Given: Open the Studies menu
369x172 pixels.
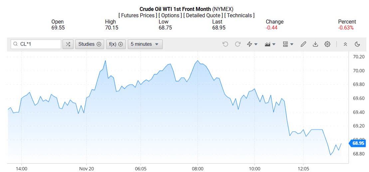Looking at the screenshot, I should 90,44.
